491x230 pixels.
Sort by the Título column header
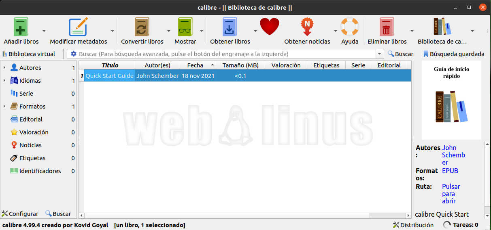[x=110, y=65]
